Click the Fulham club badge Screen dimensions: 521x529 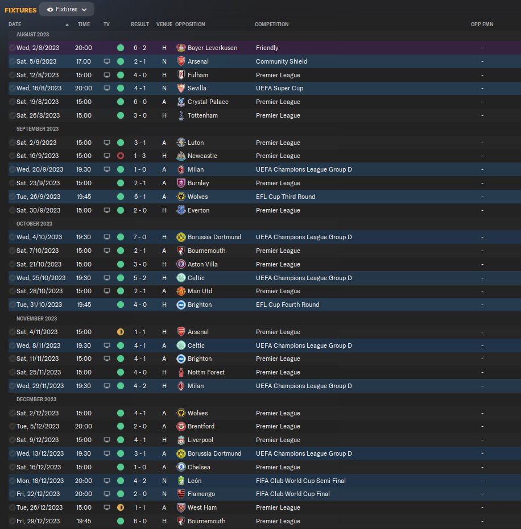(181, 75)
